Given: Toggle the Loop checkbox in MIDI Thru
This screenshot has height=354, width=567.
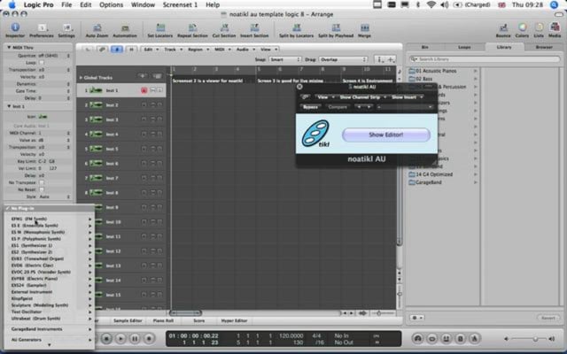Looking at the screenshot, I should pyautogui.click(x=42, y=63).
